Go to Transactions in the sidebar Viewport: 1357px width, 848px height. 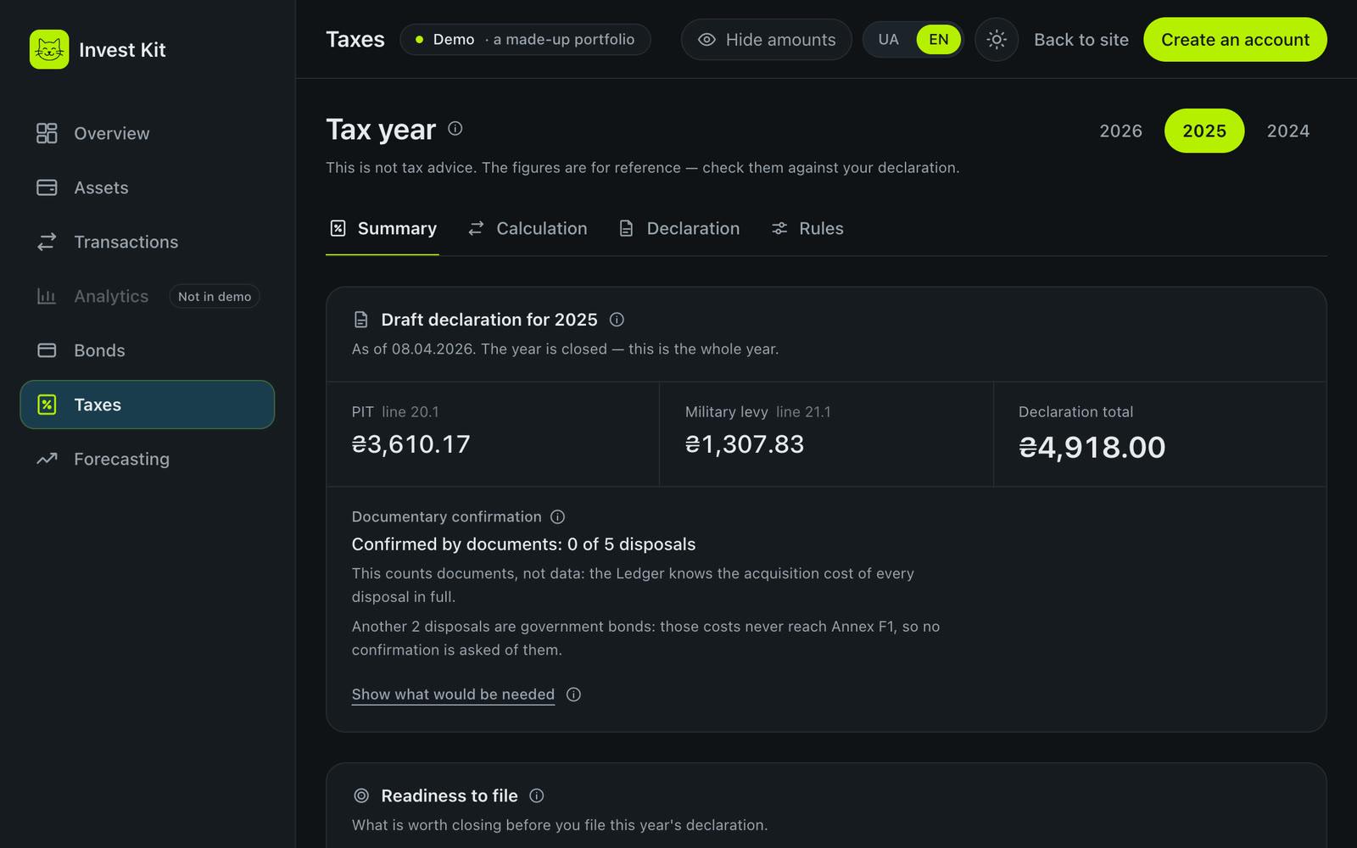[148, 242]
